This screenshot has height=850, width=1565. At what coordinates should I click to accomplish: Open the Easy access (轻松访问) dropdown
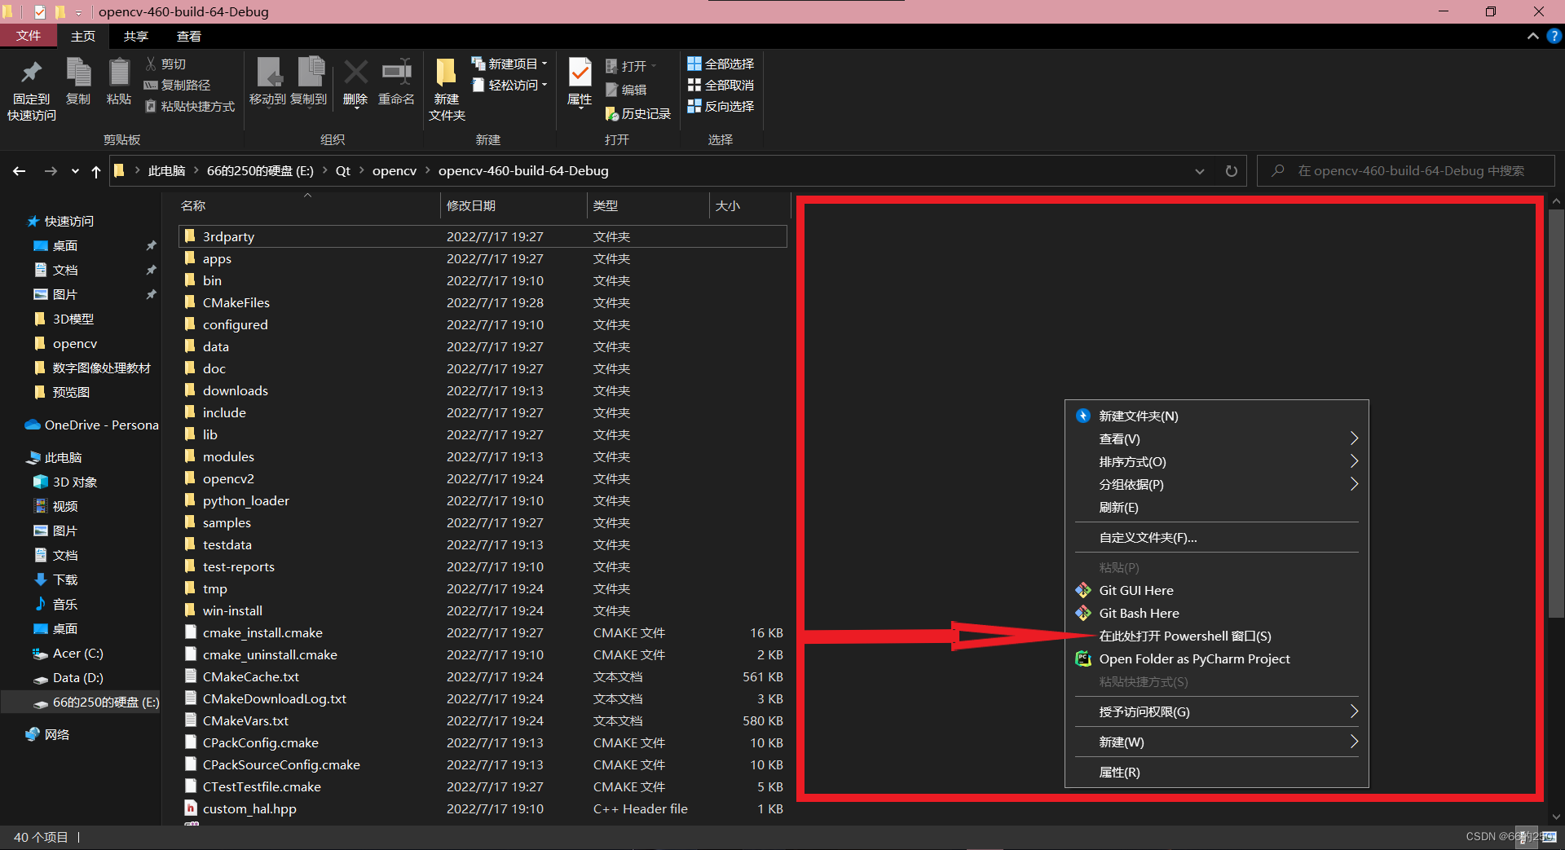(x=509, y=85)
